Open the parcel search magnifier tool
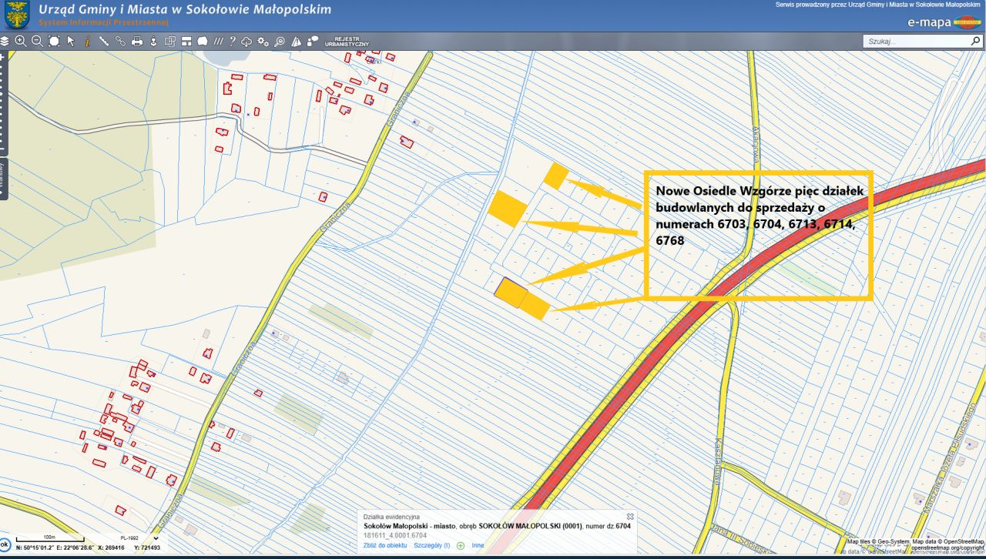 [x=280, y=41]
